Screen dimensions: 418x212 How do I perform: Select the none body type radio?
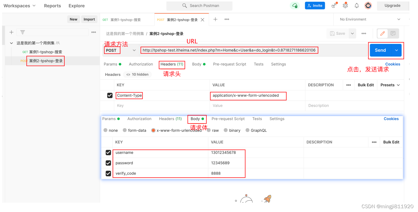106,130
